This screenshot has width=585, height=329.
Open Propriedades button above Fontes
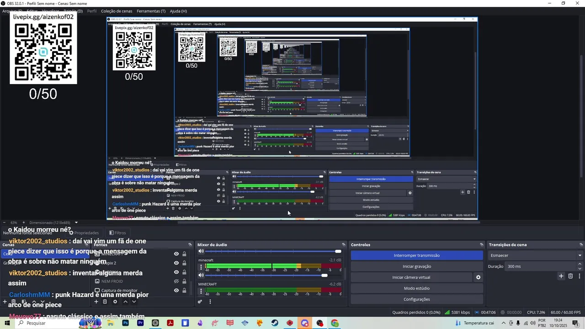pos(84,233)
